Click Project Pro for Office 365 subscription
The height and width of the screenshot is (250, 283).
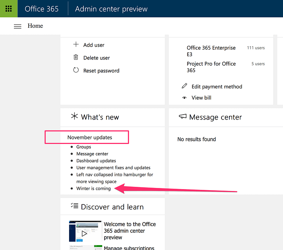211,67
